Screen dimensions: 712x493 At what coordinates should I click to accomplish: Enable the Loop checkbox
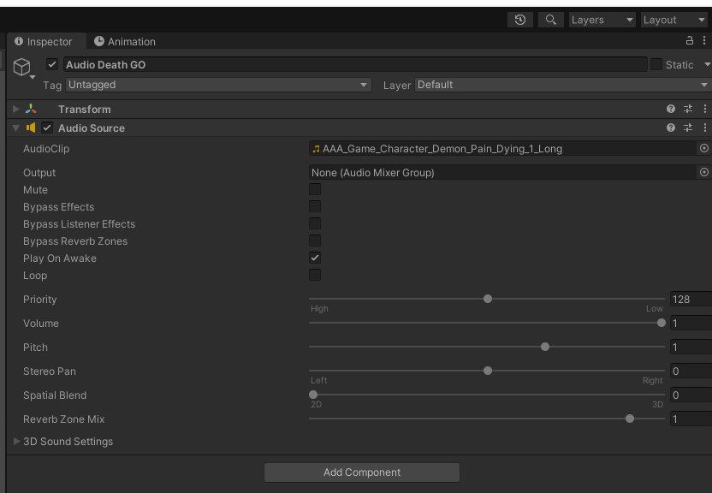pos(317,275)
